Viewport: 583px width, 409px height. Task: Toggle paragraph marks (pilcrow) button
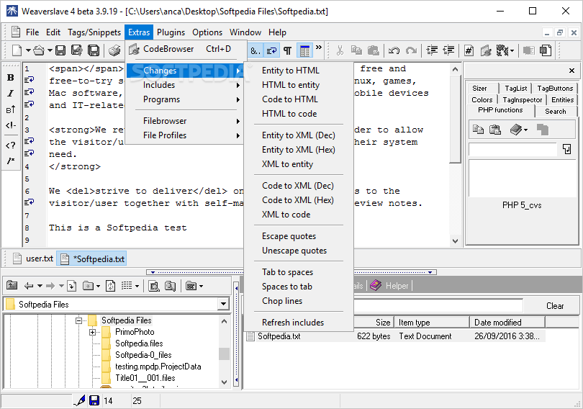coord(287,50)
